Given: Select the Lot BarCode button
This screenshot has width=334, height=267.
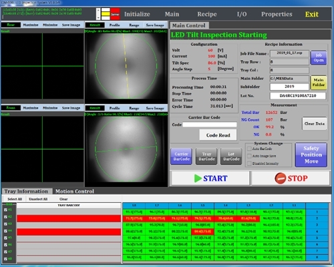Looking at the screenshot, I should coord(231,156).
